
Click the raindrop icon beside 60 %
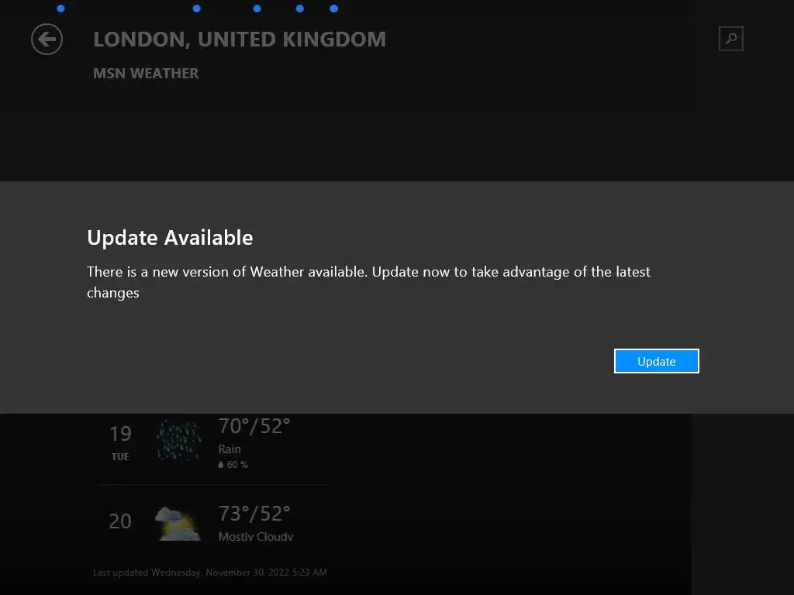point(221,465)
